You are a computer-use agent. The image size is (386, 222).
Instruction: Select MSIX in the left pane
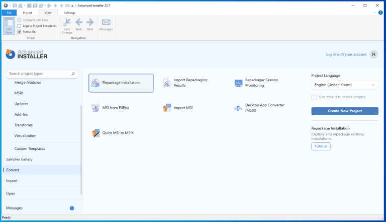(x=19, y=93)
